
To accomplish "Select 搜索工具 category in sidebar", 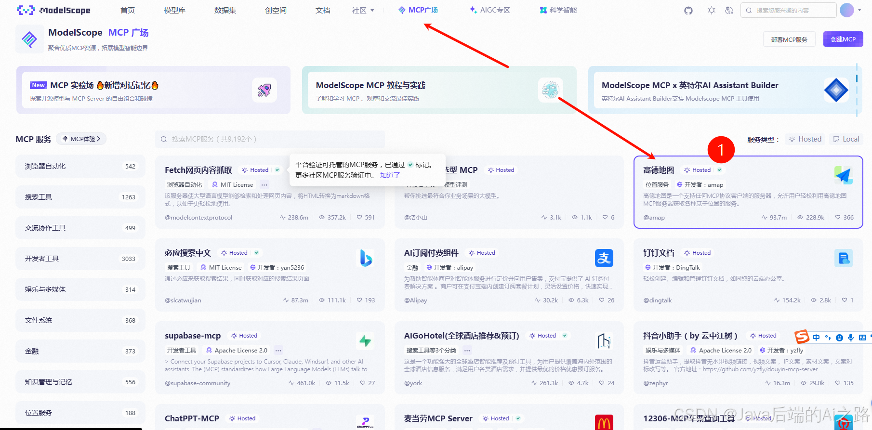I will pyautogui.click(x=80, y=197).
